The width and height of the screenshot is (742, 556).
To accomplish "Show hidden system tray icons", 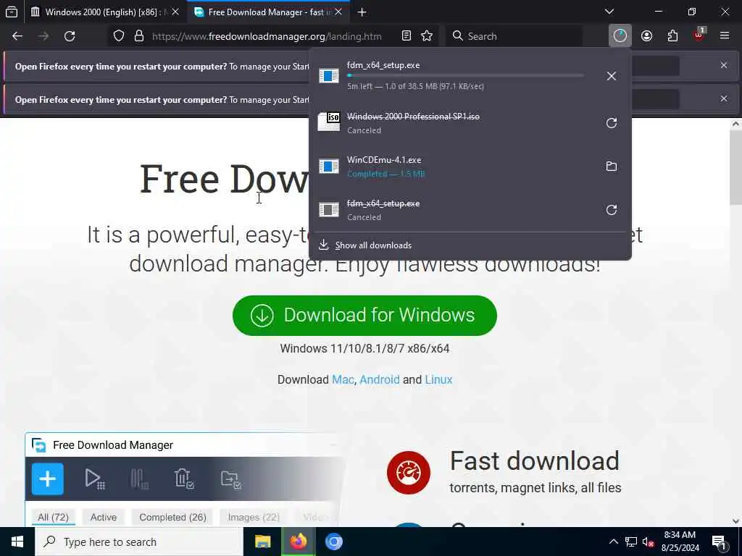I will pos(613,542).
